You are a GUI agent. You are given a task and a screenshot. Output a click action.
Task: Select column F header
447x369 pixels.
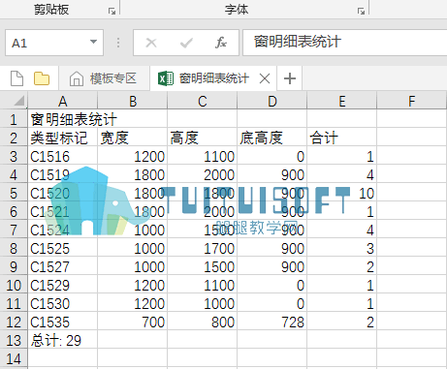[x=412, y=102]
